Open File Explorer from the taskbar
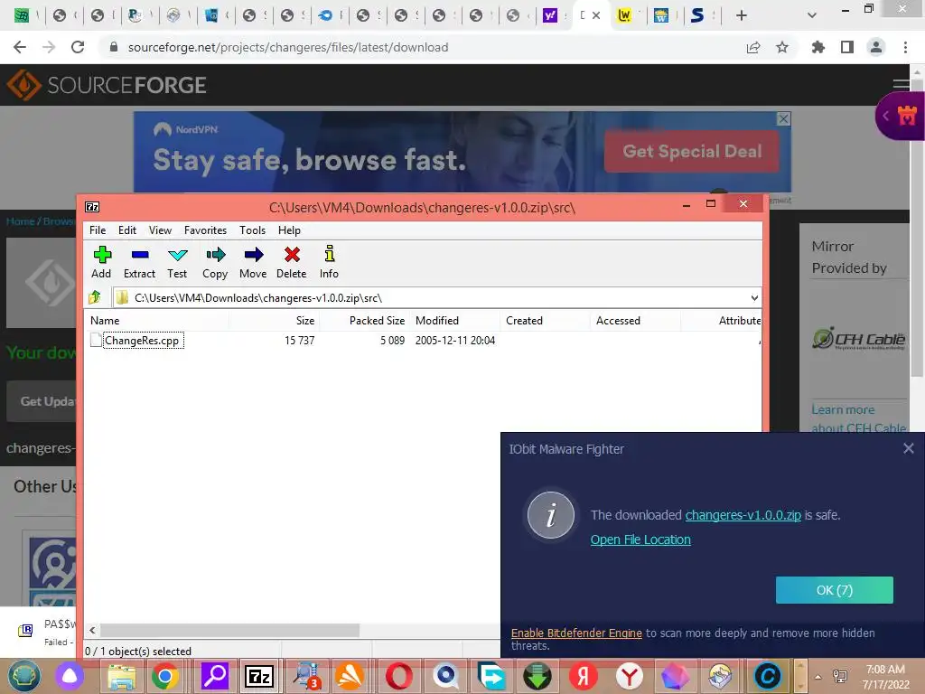Image resolution: width=925 pixels, height=694 pixels. [x=121, y=676]
